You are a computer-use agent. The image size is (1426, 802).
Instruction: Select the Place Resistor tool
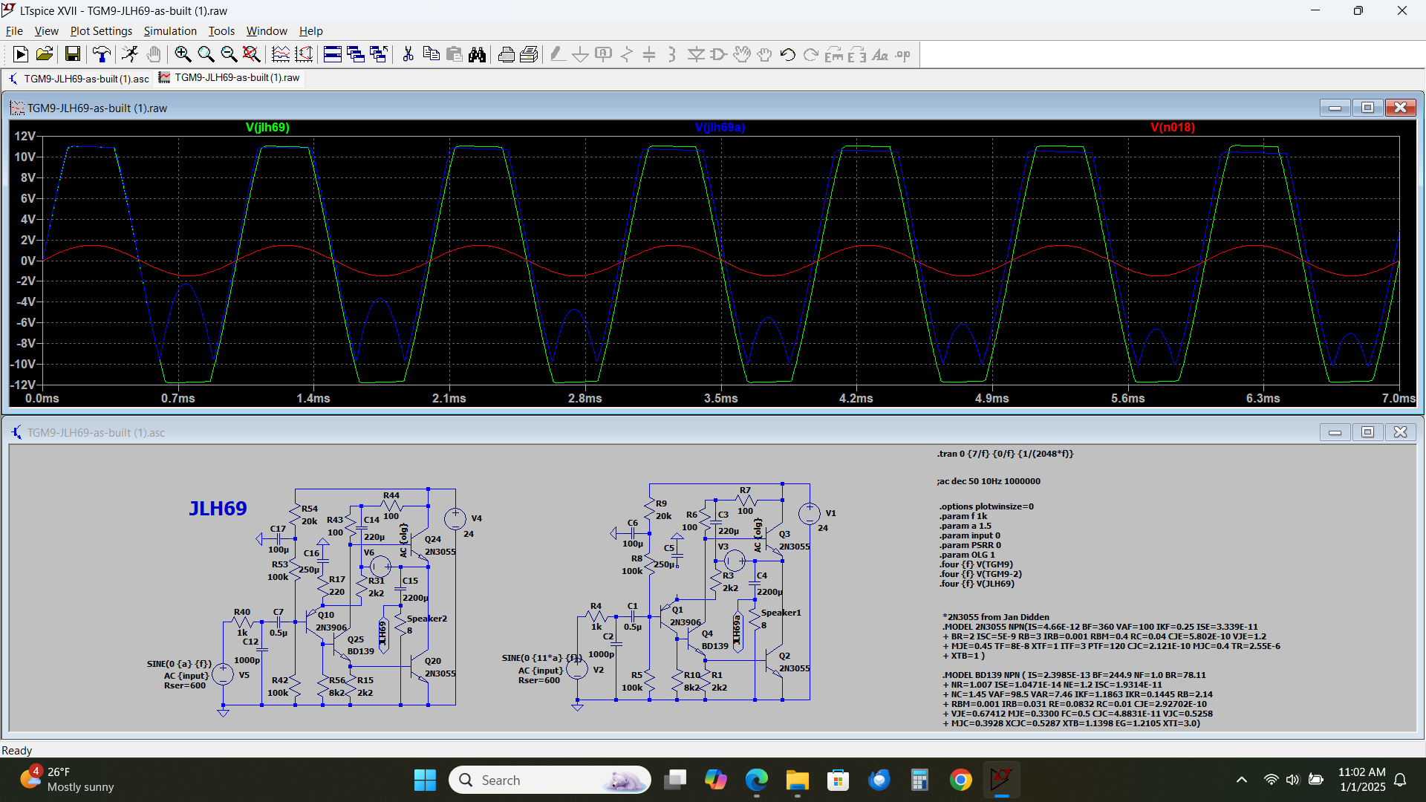point(627,54)
